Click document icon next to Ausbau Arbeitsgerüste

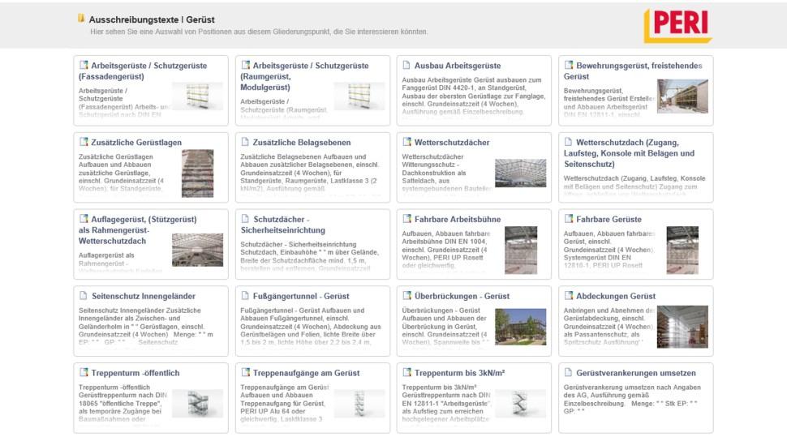click(407, 66)
